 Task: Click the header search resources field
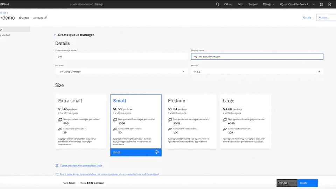point(86,4)
